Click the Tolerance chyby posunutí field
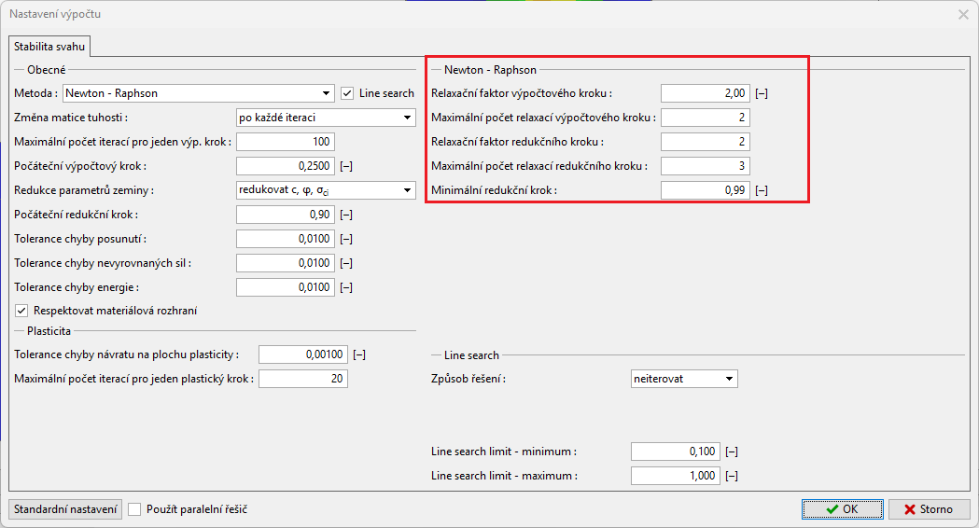This screenshot has height=528, width=979. coord(285,239)
